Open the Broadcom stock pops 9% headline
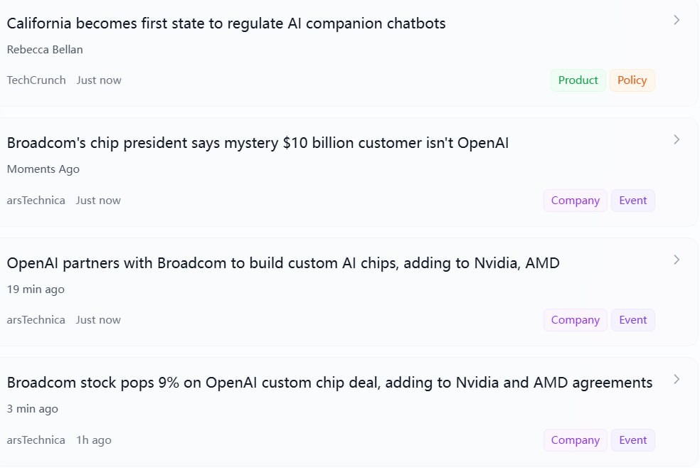Viewport: 700px width, 468px height. pos(329,382)
